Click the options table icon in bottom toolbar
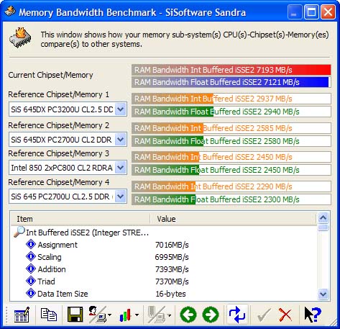The height and width of the screenshot is (329, 340). point(22,315)
